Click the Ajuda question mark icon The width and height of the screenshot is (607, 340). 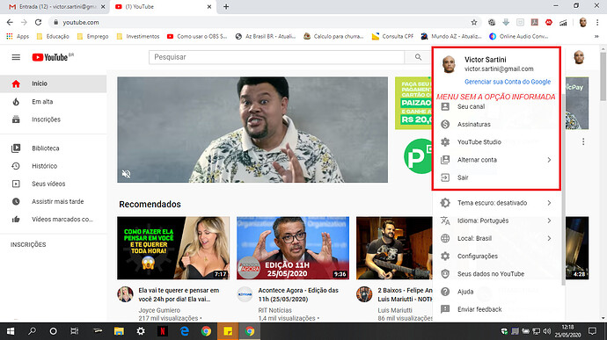click(445, 292)
